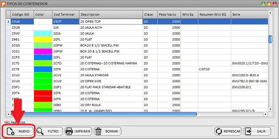Click the BORRAR button text

(x=112, y=132)
